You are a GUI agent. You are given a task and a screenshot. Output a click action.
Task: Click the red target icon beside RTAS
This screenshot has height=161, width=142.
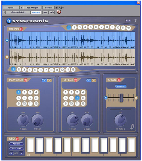click(59, 12)
